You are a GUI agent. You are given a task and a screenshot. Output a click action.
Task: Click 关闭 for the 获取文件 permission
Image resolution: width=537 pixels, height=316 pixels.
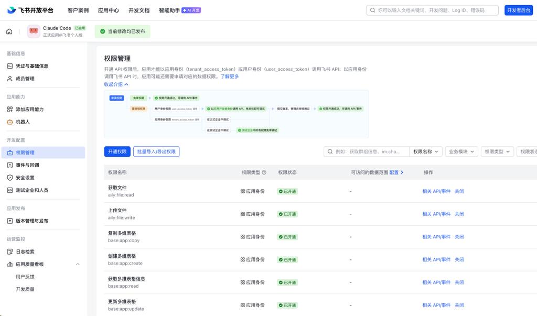pos(460,191)
